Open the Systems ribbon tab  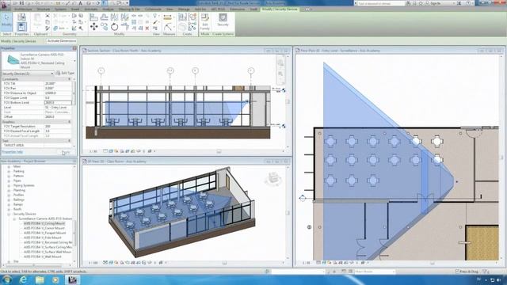point(60,9)
